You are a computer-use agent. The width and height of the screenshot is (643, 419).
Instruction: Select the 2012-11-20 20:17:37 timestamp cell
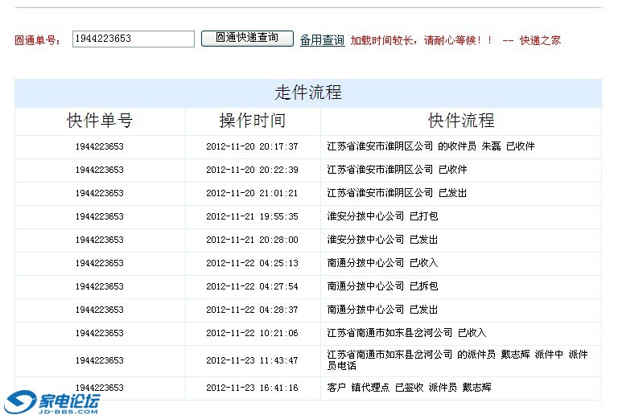click(x=252, y=146)
